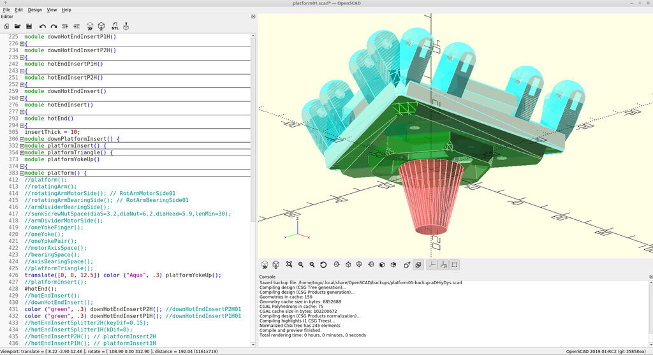Close the Console panel
This screenshot has height=355, width=653.
tap(651, 277)
